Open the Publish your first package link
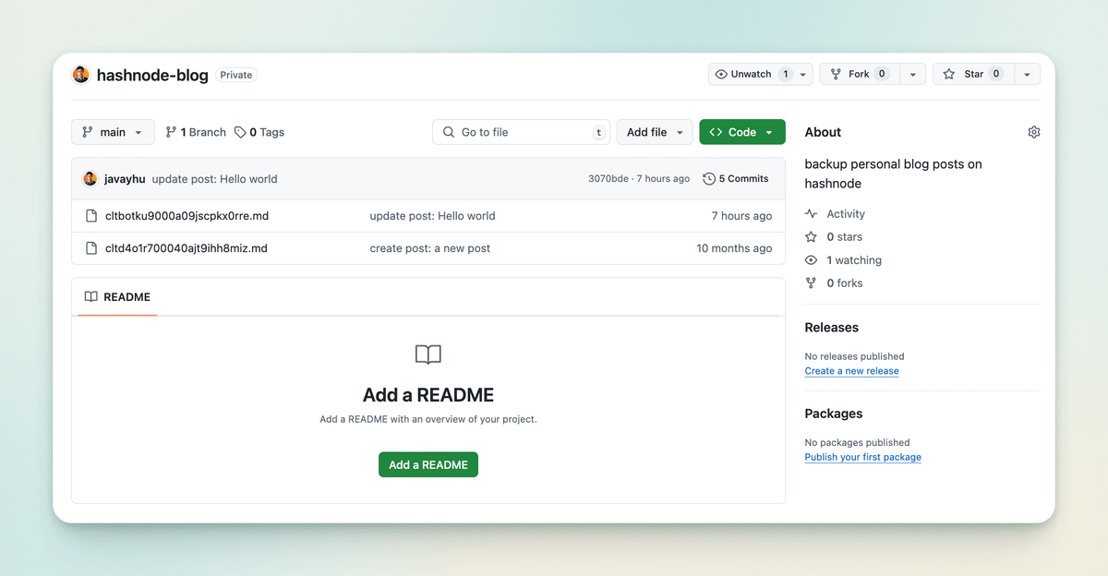This screenshot has width=1108, height=576. [862, 457]
